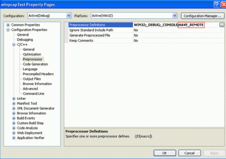The height and width of the screenshot is (159, 226).
Task: Expand the XML Document Generator node
Action: click(x=14, y=108)
